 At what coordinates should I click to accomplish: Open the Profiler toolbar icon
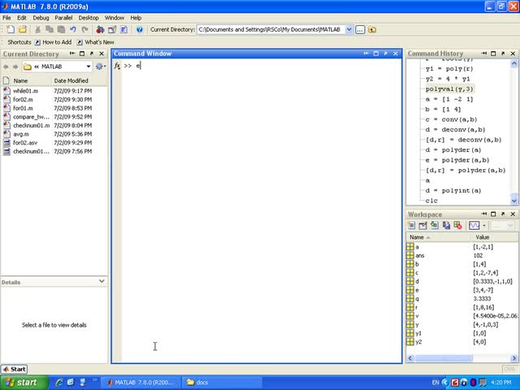tap(123, 29)
